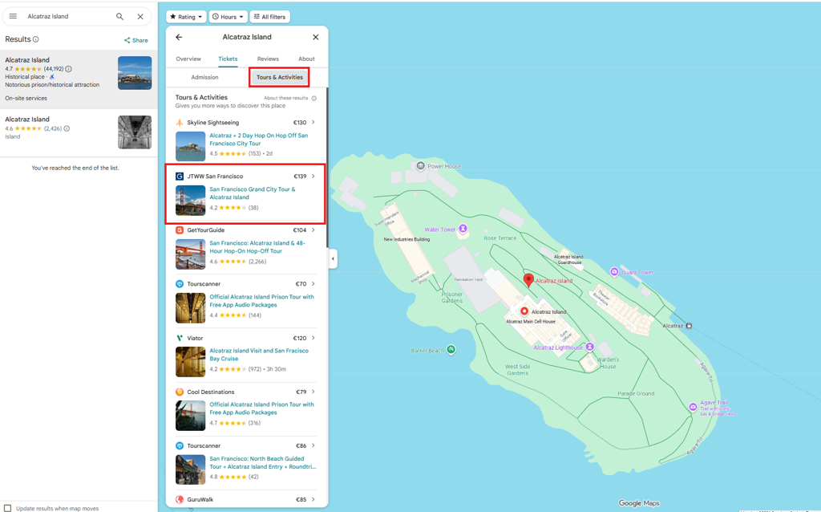Expand the Tourscanner €70 chevron
Image resolution: width=821 pixels, height=512 pixels.
pos(313,283)
